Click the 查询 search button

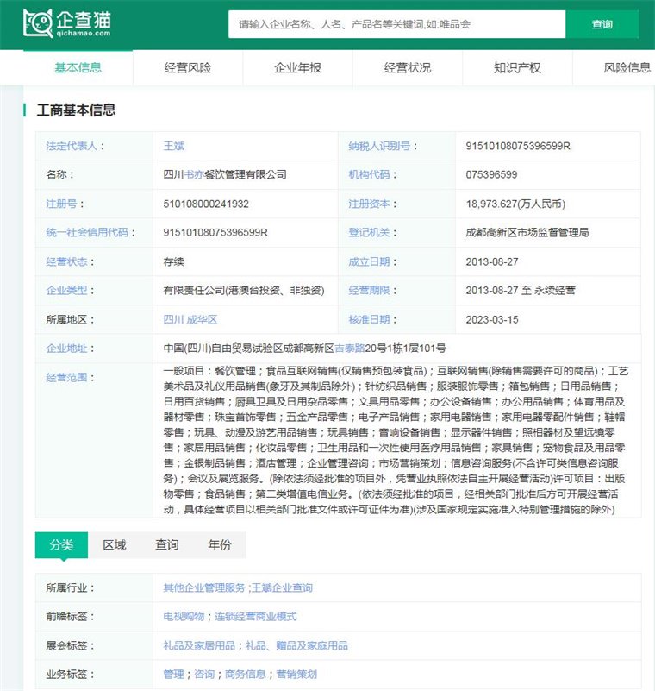pos(602,24)
